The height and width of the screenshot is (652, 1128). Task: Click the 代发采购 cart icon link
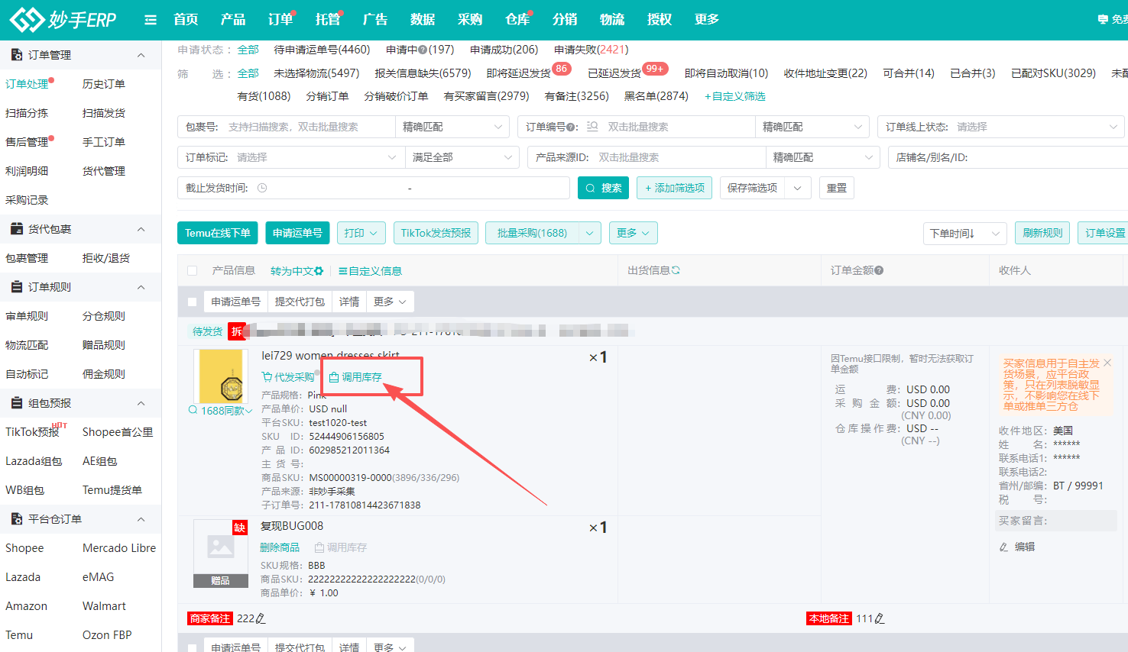click(287, 377)
